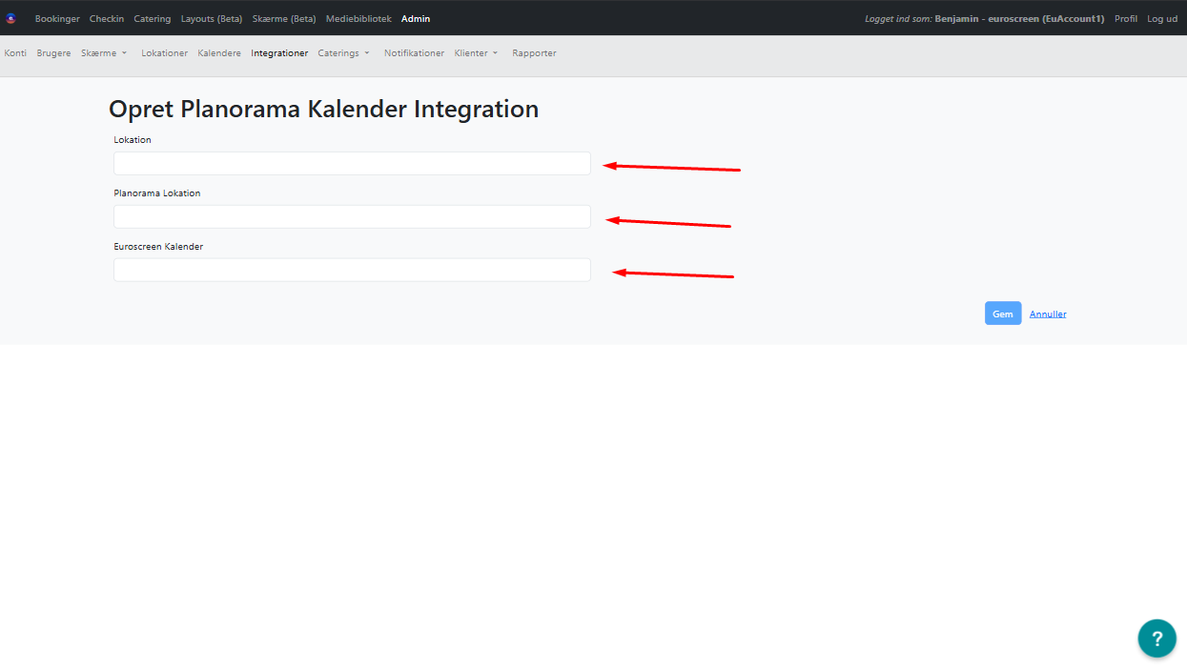
Task: Expand the Skærme dropdown in submenu
Action: pos(104,53)
